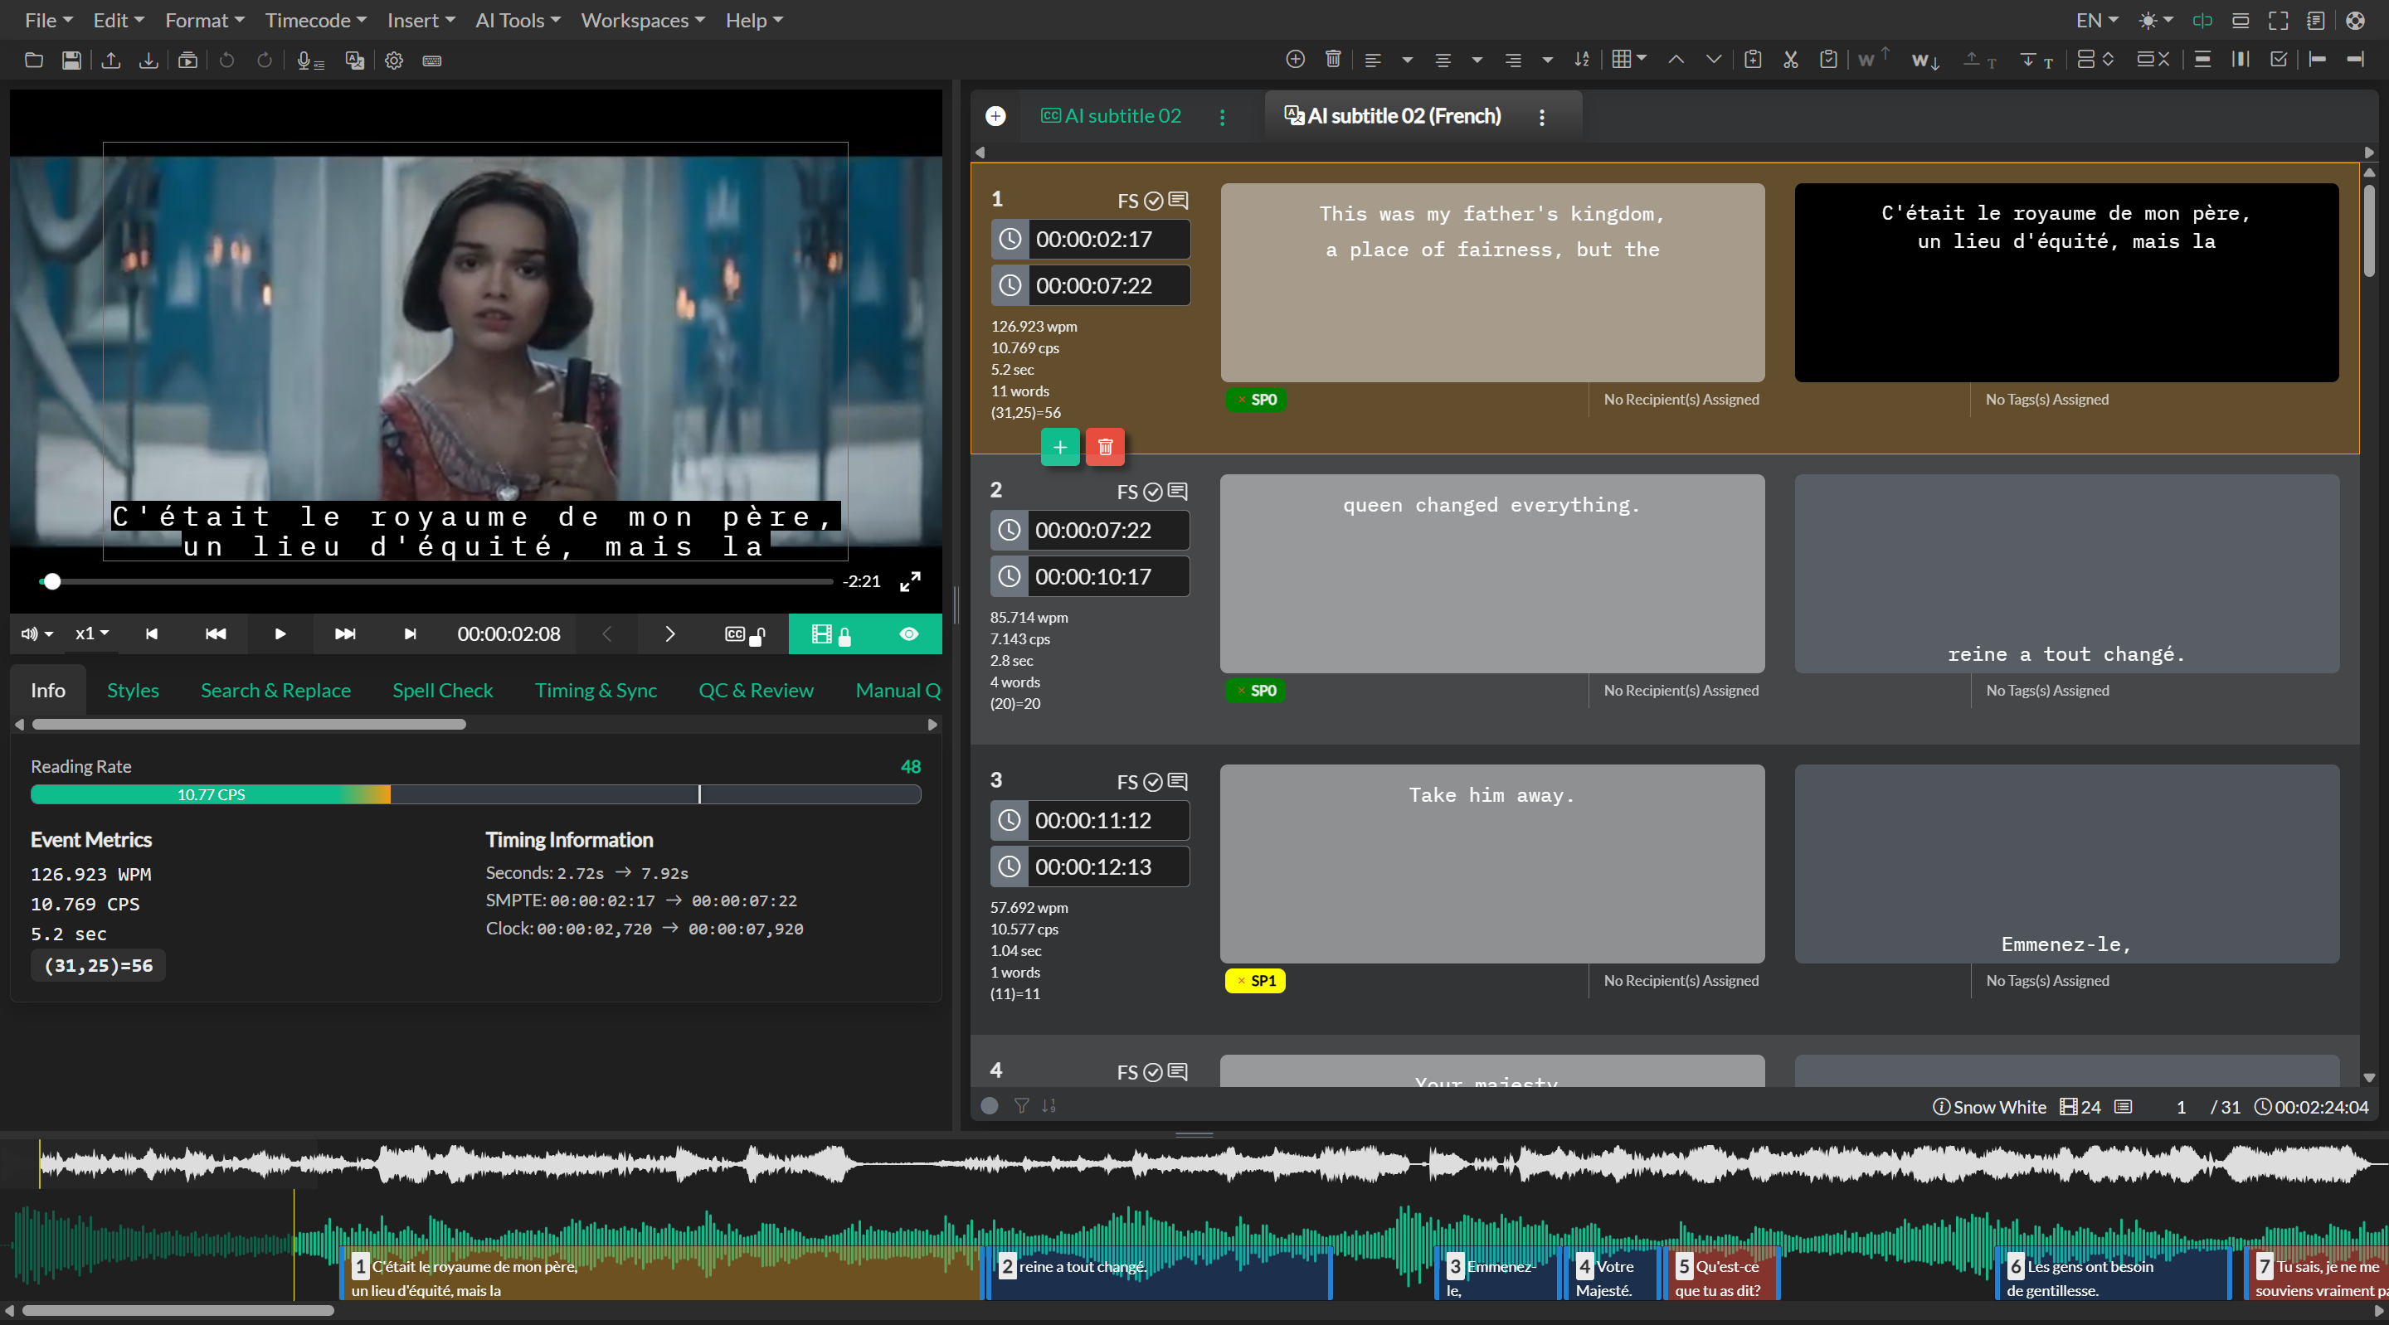2389x1325 pixels.
Task: Remove the SP1 speaker tag on event 3
Action: pyautogui.click(x=1242, y=981)
